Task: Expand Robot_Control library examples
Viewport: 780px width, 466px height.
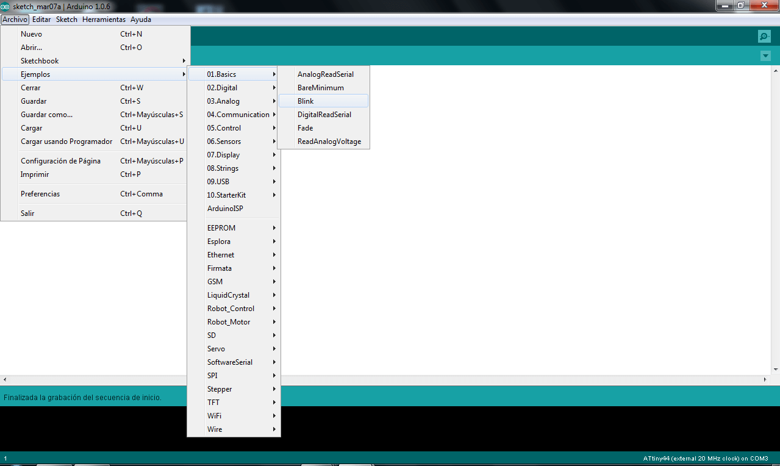Action: 234,309
